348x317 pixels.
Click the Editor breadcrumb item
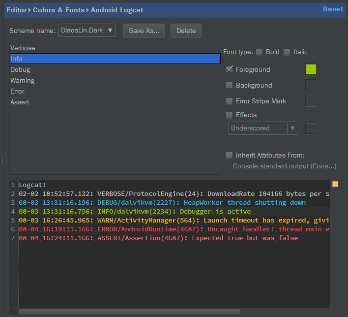tap(17, 10)
